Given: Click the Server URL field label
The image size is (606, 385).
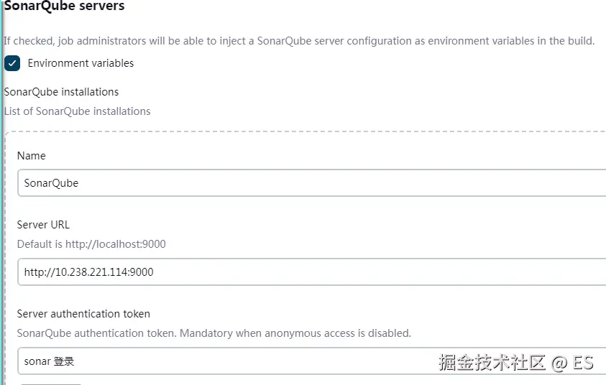Looking at the screenshot, I should click(x=43, y=225).
